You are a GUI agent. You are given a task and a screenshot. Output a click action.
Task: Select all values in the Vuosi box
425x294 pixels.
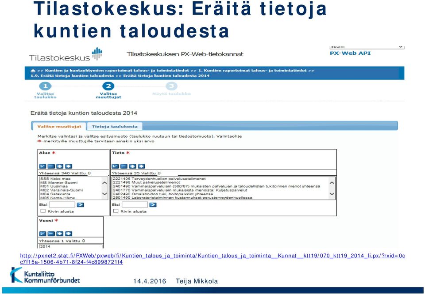[x=42, y=234]
